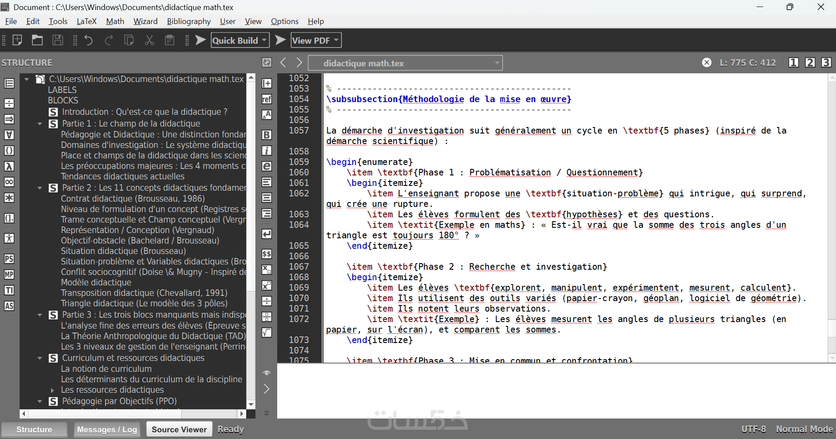Insert math mode with the $$ icon

pos(267,254)
